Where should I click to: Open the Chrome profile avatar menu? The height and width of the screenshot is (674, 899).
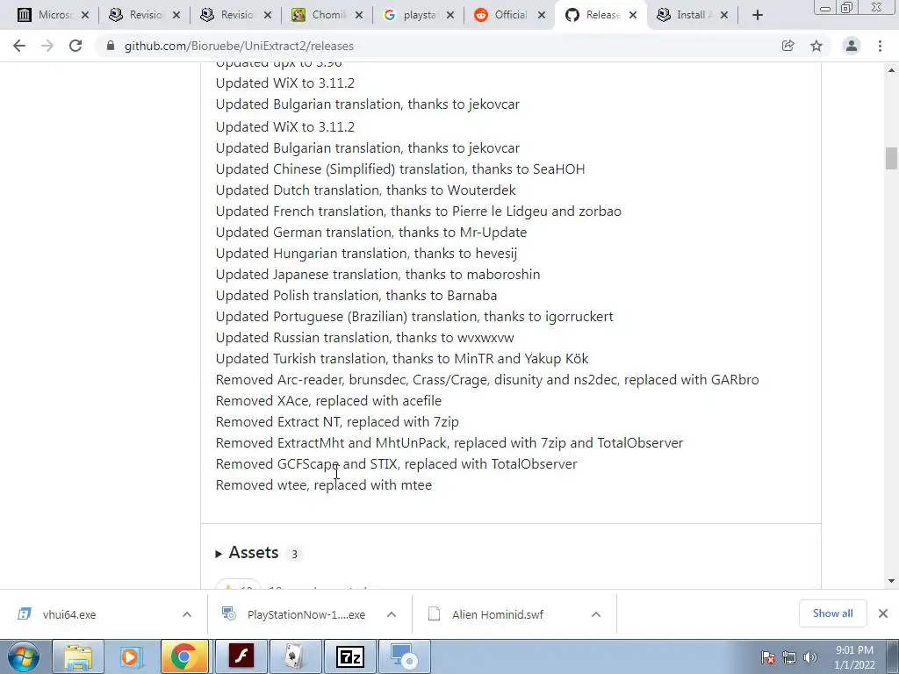point(852,46)
